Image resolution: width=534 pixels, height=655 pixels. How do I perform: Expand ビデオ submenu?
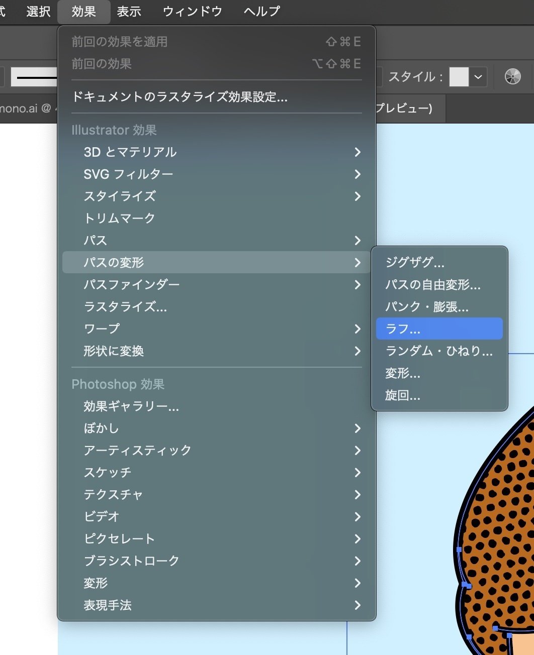[x=217, y=516]
